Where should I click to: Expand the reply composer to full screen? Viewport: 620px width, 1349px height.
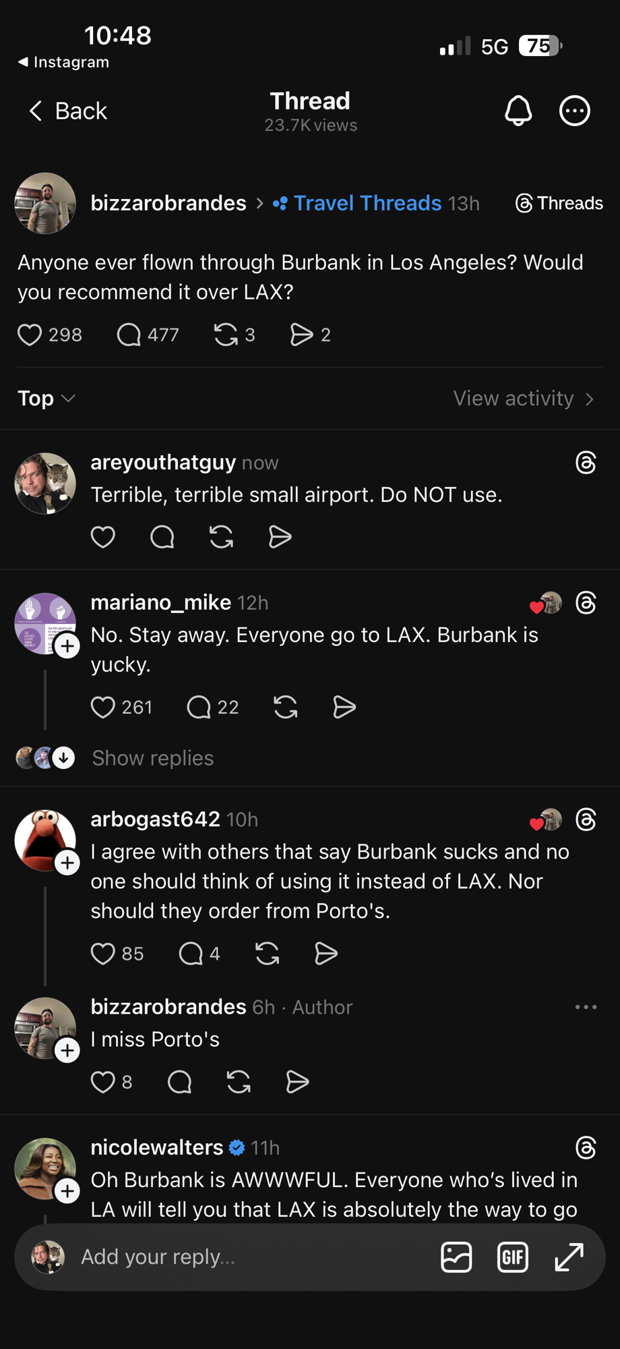569,1257
